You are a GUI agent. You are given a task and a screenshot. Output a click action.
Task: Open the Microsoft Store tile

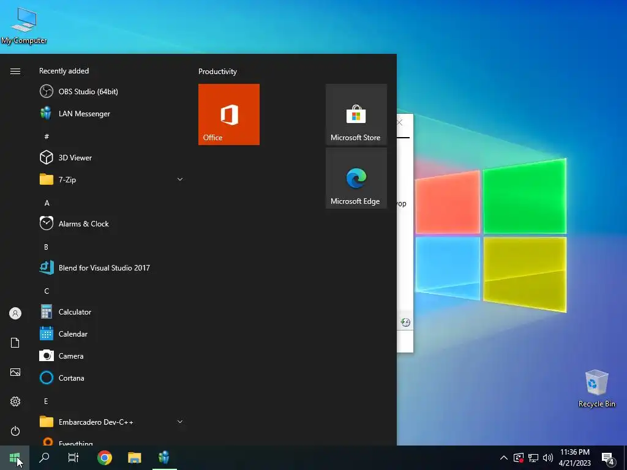[x=356, y=114]
